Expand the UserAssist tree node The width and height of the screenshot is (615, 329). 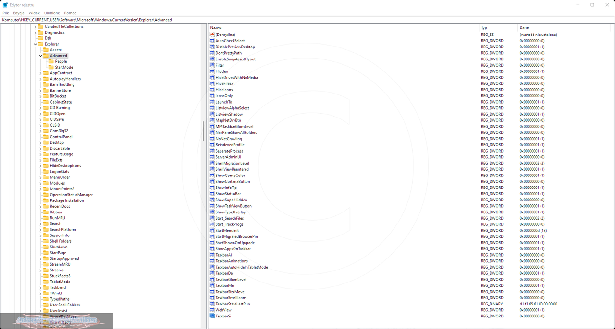[41, 311]
